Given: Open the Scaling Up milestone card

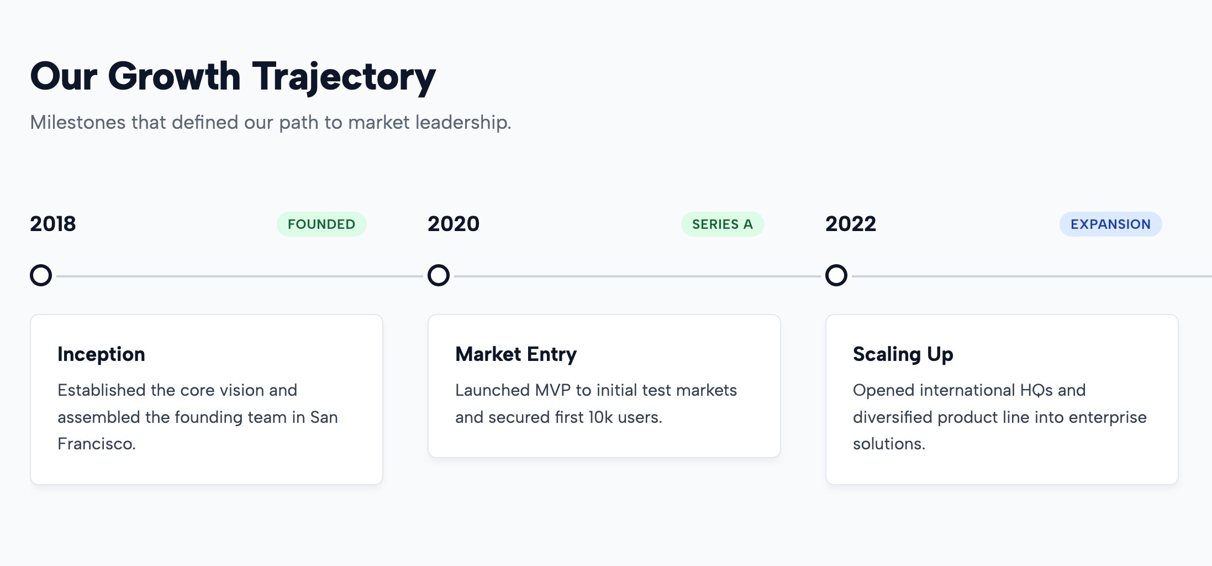Looking at the screenshot, I should [1002, 400].
